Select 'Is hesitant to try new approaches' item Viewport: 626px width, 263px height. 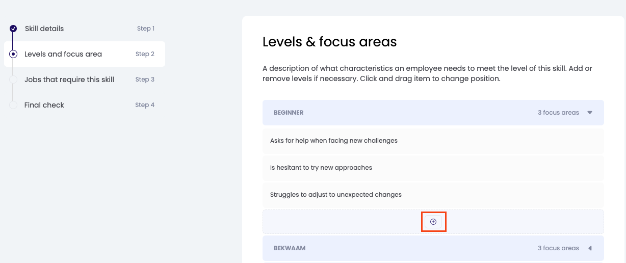tap(321, 168)
